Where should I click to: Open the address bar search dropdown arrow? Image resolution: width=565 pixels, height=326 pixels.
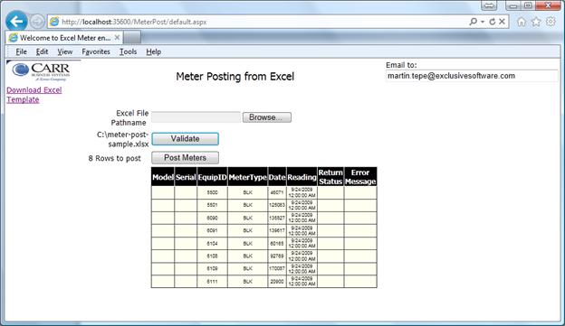pyautogui.click(x=483, y=22)
